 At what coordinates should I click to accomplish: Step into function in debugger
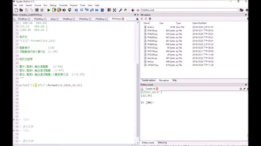coord(87,10)
